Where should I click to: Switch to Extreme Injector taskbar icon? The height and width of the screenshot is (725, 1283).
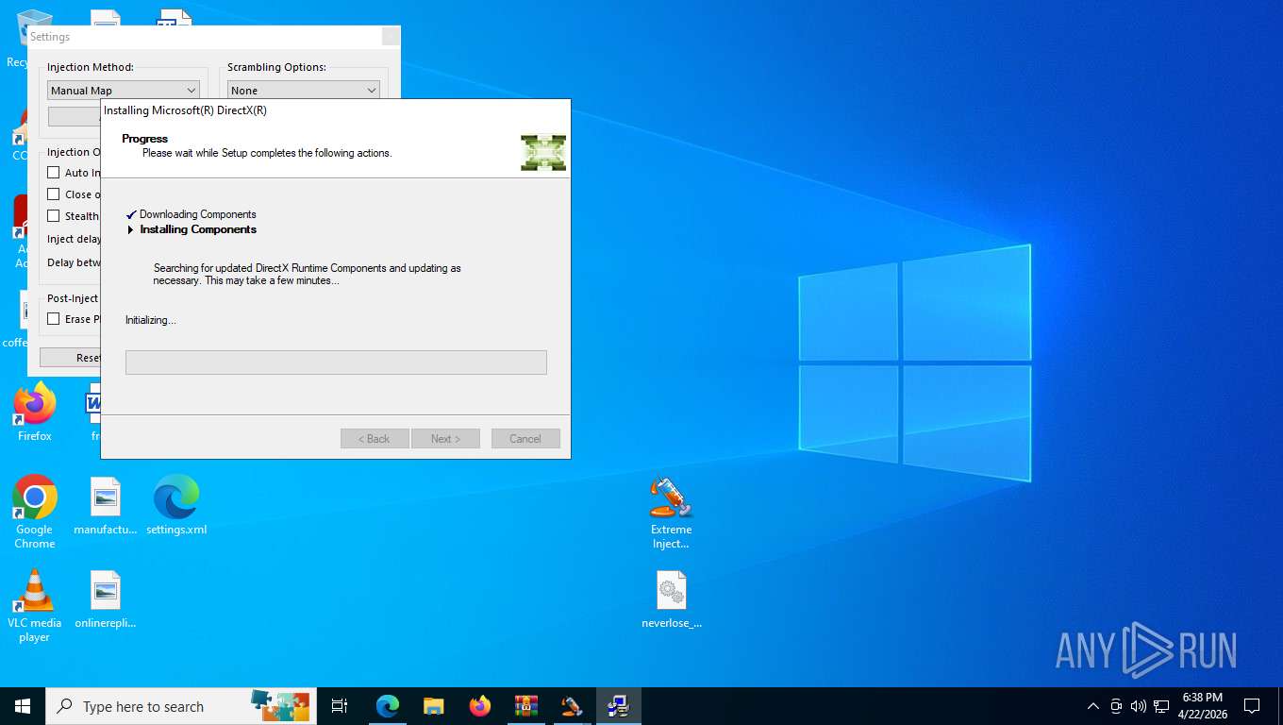[573, 706]
